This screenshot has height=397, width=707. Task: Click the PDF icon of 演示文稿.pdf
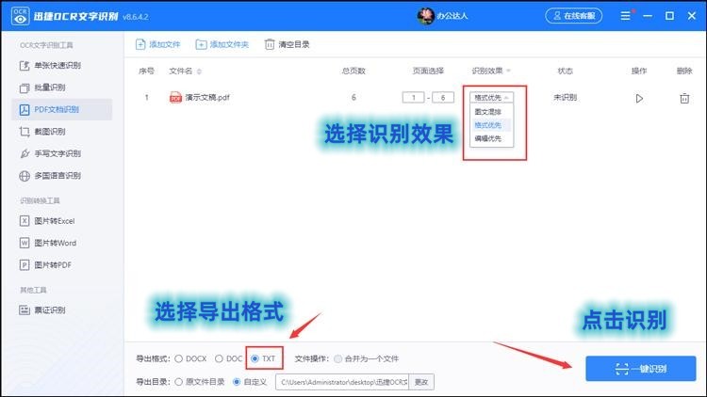pos(175,97)
